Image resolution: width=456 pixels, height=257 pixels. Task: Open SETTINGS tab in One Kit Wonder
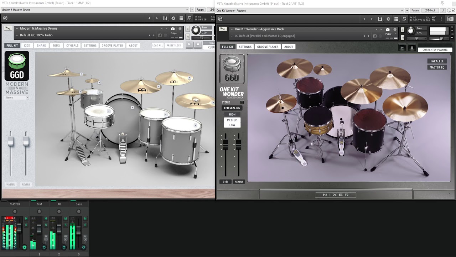coord(245,47)
